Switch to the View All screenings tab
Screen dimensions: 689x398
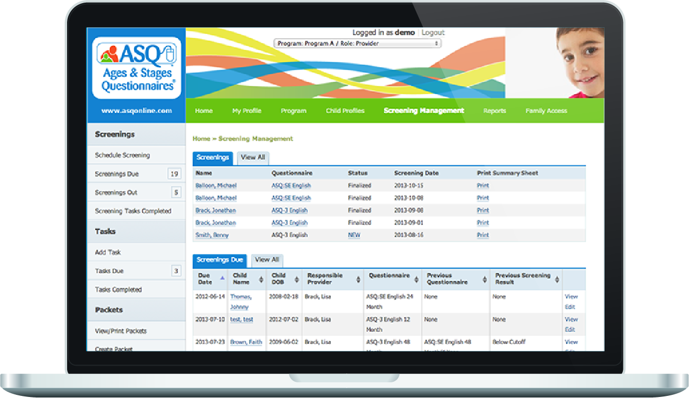tap(253, 158)
